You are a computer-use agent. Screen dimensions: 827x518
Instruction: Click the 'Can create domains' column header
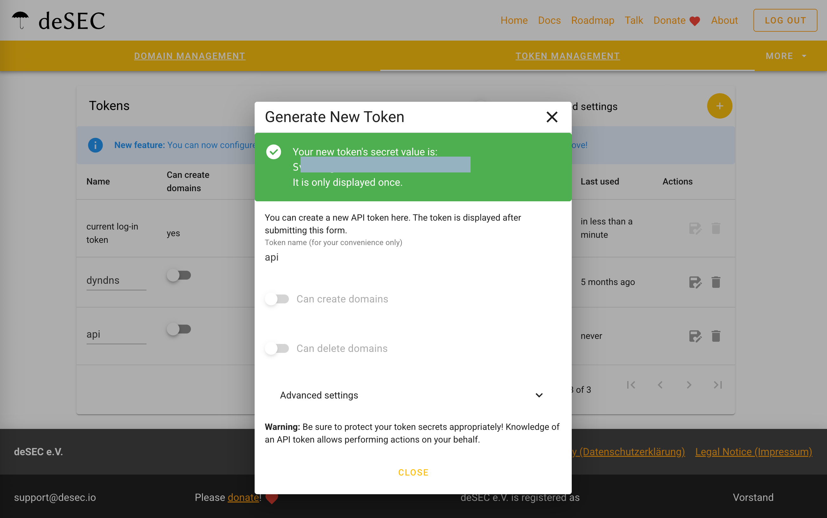tap(188, 182)
